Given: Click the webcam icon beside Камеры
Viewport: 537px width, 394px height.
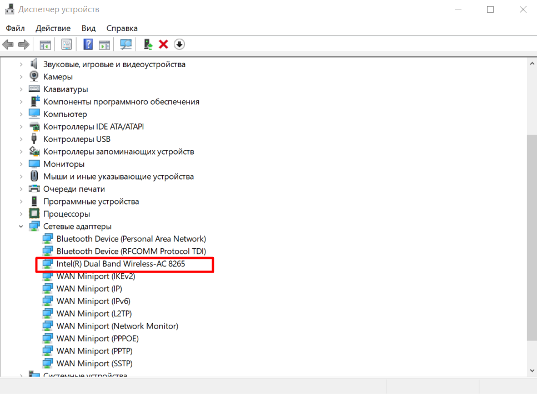Looking at the screenshot, I should point(34,76).
